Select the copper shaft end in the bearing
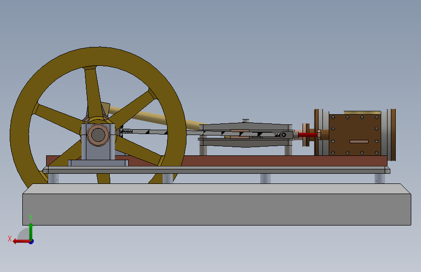This screenshot has width=421, height=272. click(x=98, y=135)
